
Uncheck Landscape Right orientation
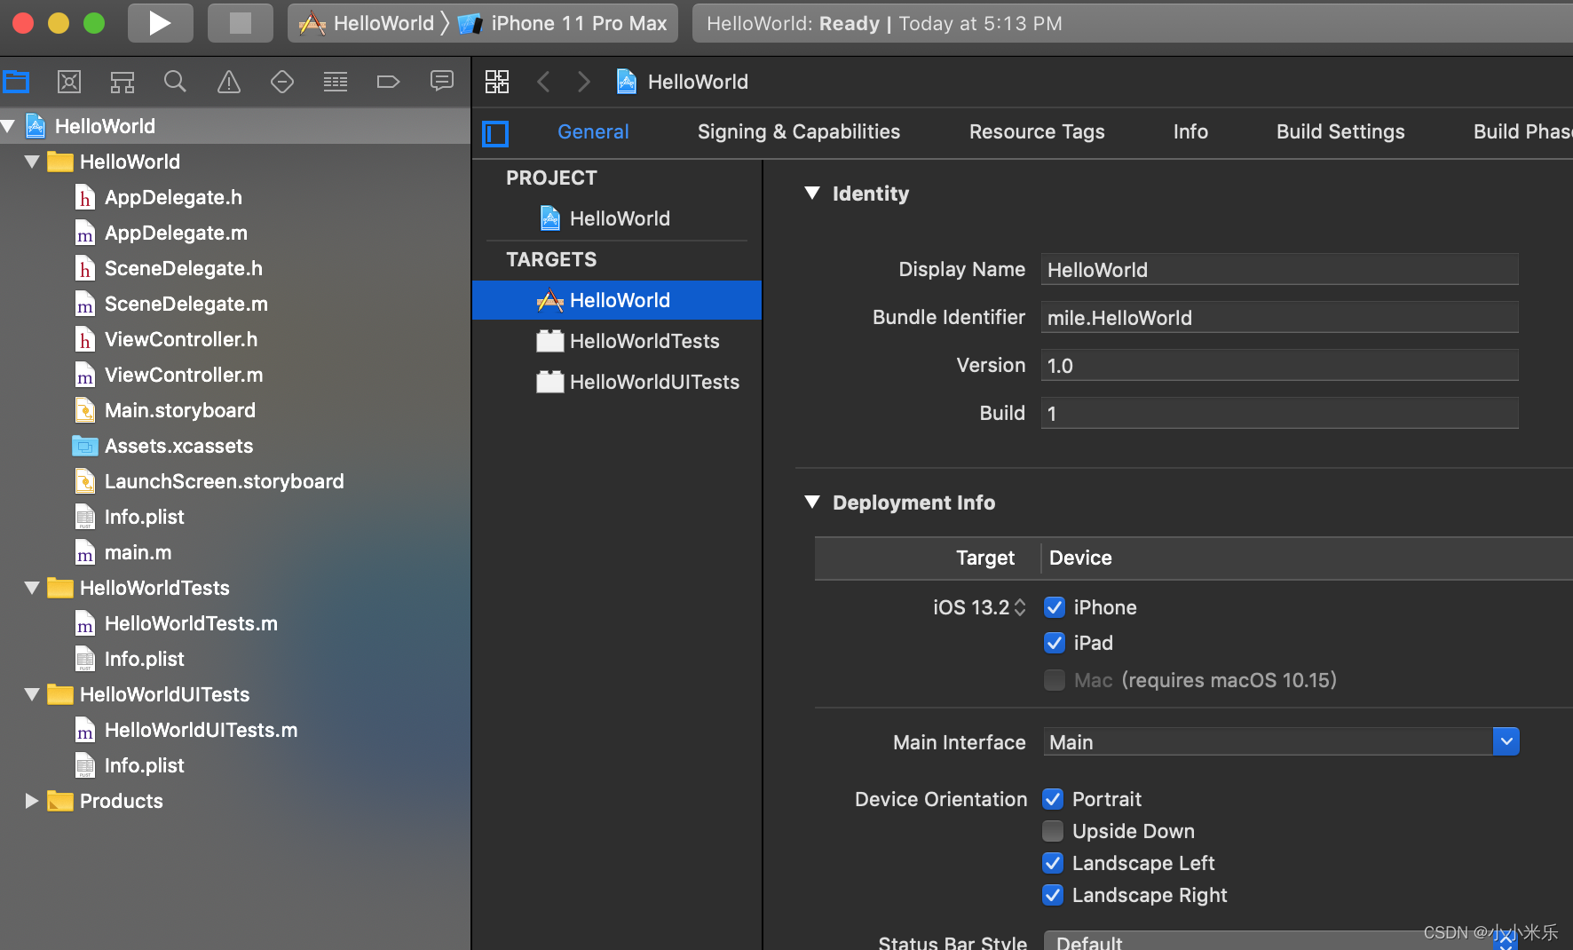(x=1053, y=895)
